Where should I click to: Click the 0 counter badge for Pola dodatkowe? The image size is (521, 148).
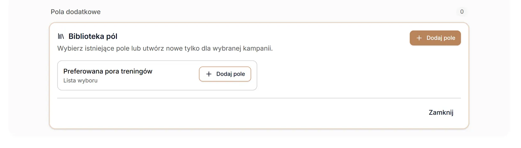[x=462, y=12]
